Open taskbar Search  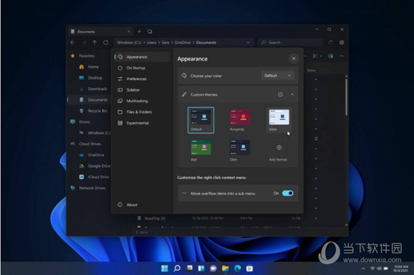(x=177, y=268)
